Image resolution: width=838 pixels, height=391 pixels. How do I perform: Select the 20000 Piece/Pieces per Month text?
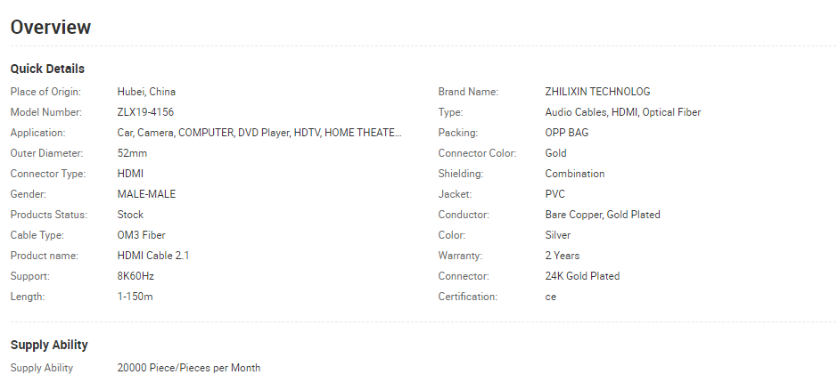[189, 368]
